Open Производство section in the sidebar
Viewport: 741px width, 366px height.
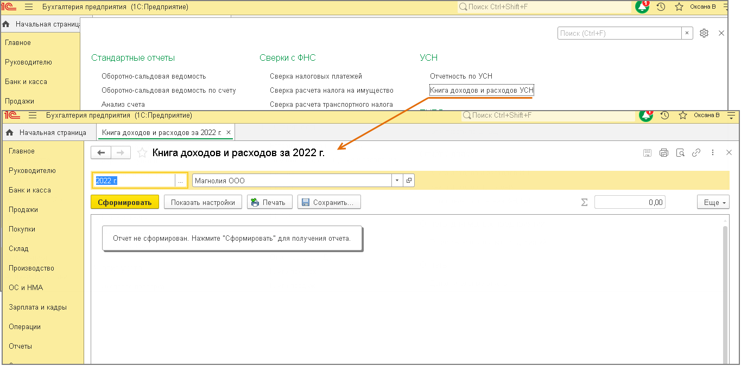31,268
